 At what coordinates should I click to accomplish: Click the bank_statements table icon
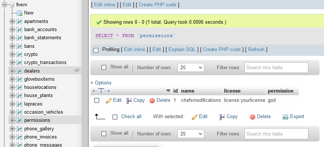pyautogui.click(x=19, y=38)
